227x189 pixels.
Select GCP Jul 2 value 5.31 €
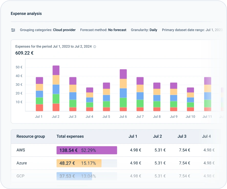[160, 176]
